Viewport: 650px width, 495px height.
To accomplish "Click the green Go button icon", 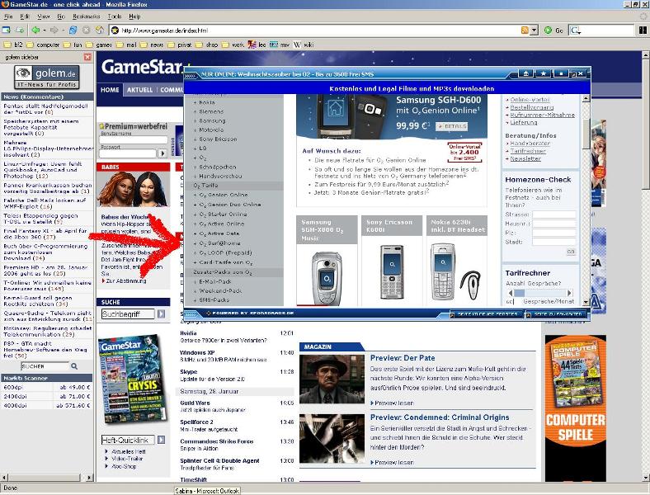I will [x=548, y=31].
